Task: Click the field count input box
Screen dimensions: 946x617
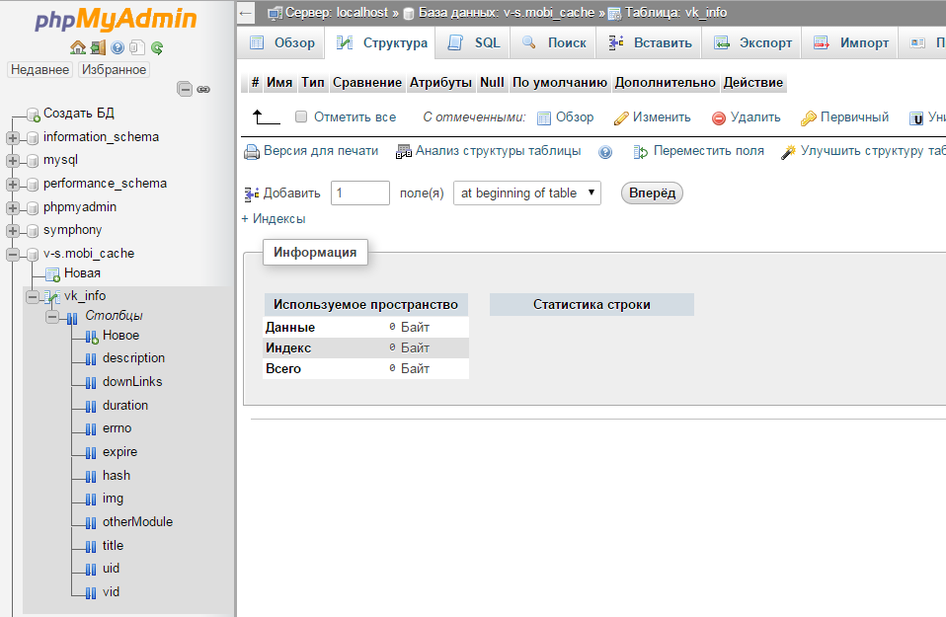Action: point(359,193)
